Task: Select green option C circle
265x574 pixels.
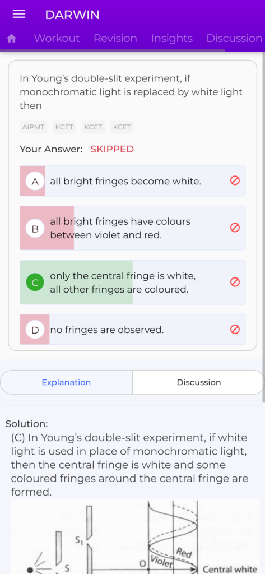Action: point(35,283)
